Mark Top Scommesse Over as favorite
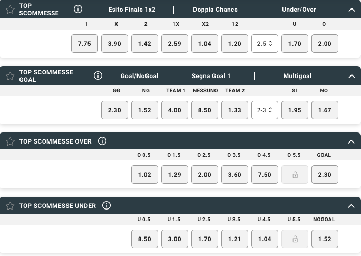The width and height of the screenshot is (361, 256). coord(10,141)
